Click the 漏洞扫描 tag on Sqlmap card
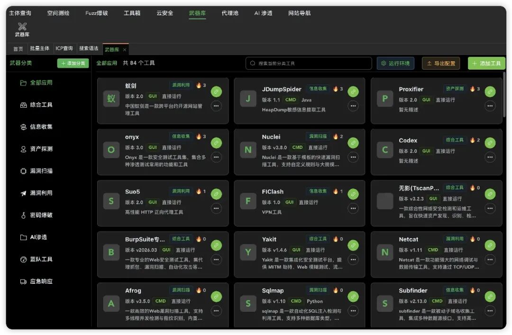512x335 pixels. point(318,290)
